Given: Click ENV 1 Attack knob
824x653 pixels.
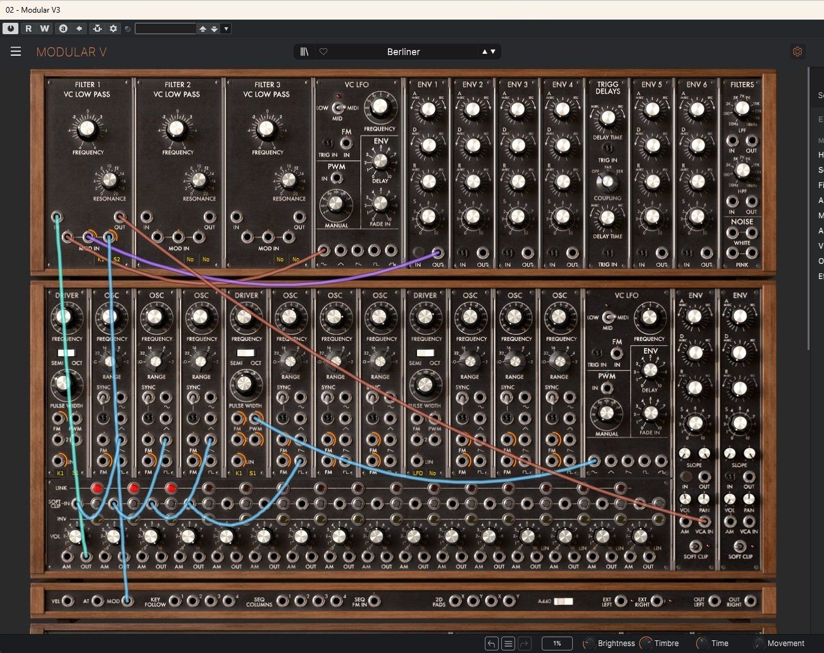Looking at the screenshot, I should pos(428,110).
